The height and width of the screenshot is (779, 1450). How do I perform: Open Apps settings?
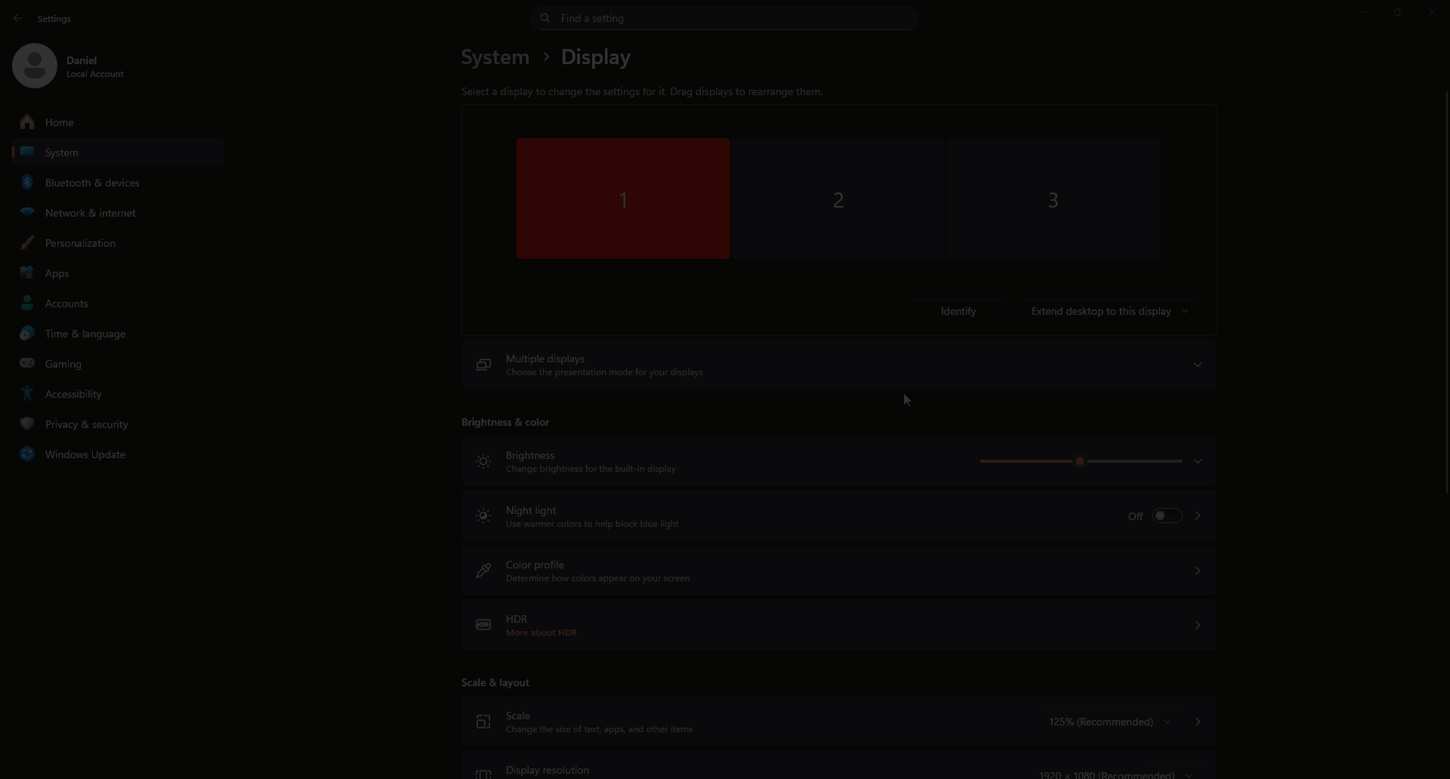pyautogui.click(x=57, y=273)
